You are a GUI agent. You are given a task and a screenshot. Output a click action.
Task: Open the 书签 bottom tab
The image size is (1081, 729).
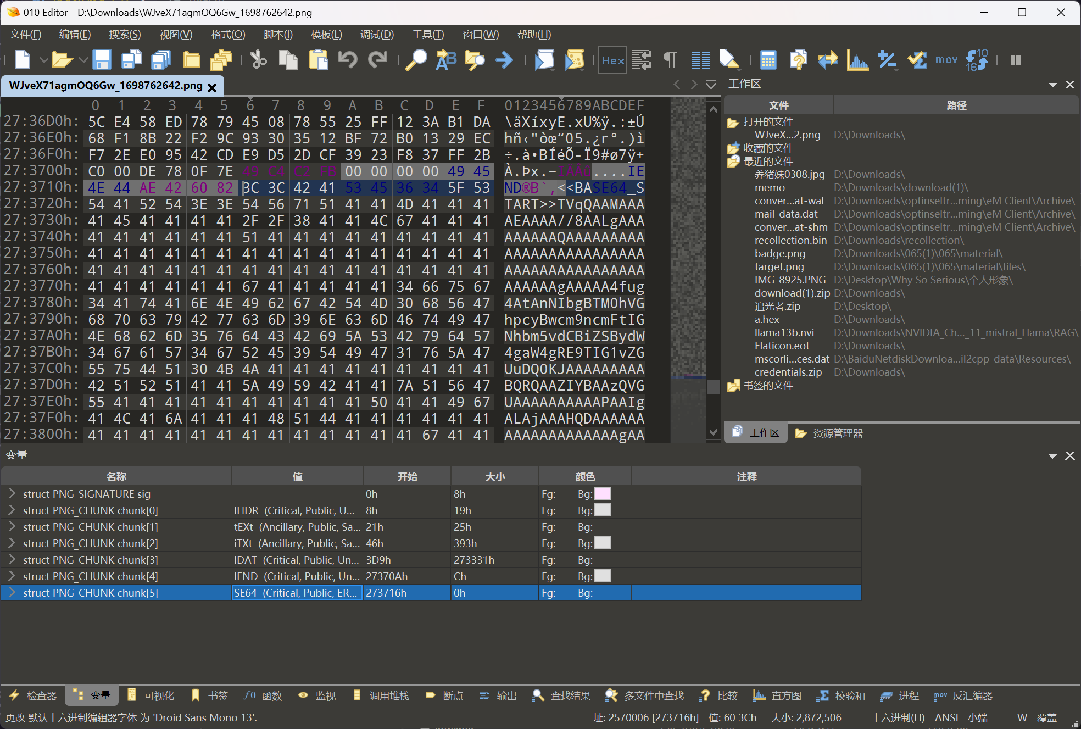[x=209, y=696]
